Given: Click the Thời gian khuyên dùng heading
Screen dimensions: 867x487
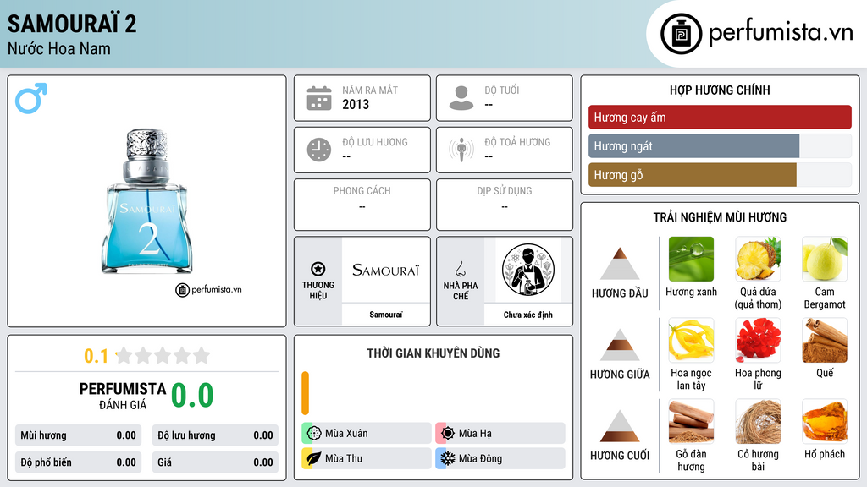Looking at the screenshot, I should [433, 353].
